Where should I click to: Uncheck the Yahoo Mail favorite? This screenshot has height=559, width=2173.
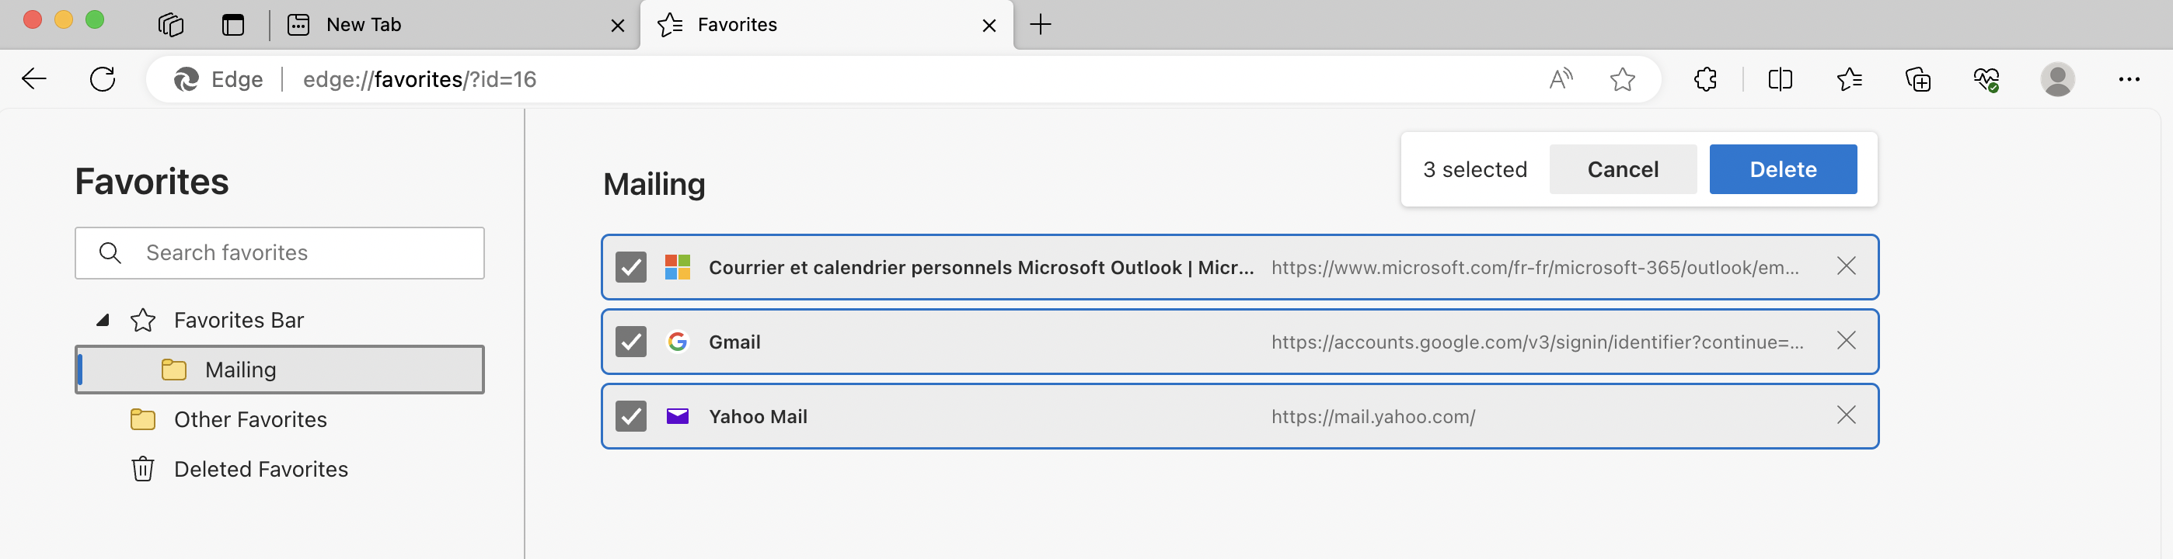[x=631, y=415]
